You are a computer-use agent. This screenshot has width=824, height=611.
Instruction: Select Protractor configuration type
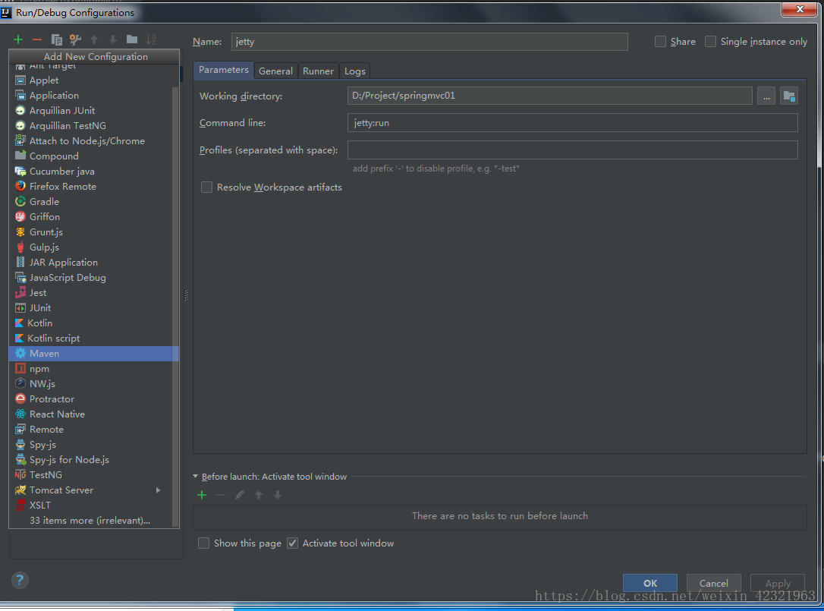(94, 399)
